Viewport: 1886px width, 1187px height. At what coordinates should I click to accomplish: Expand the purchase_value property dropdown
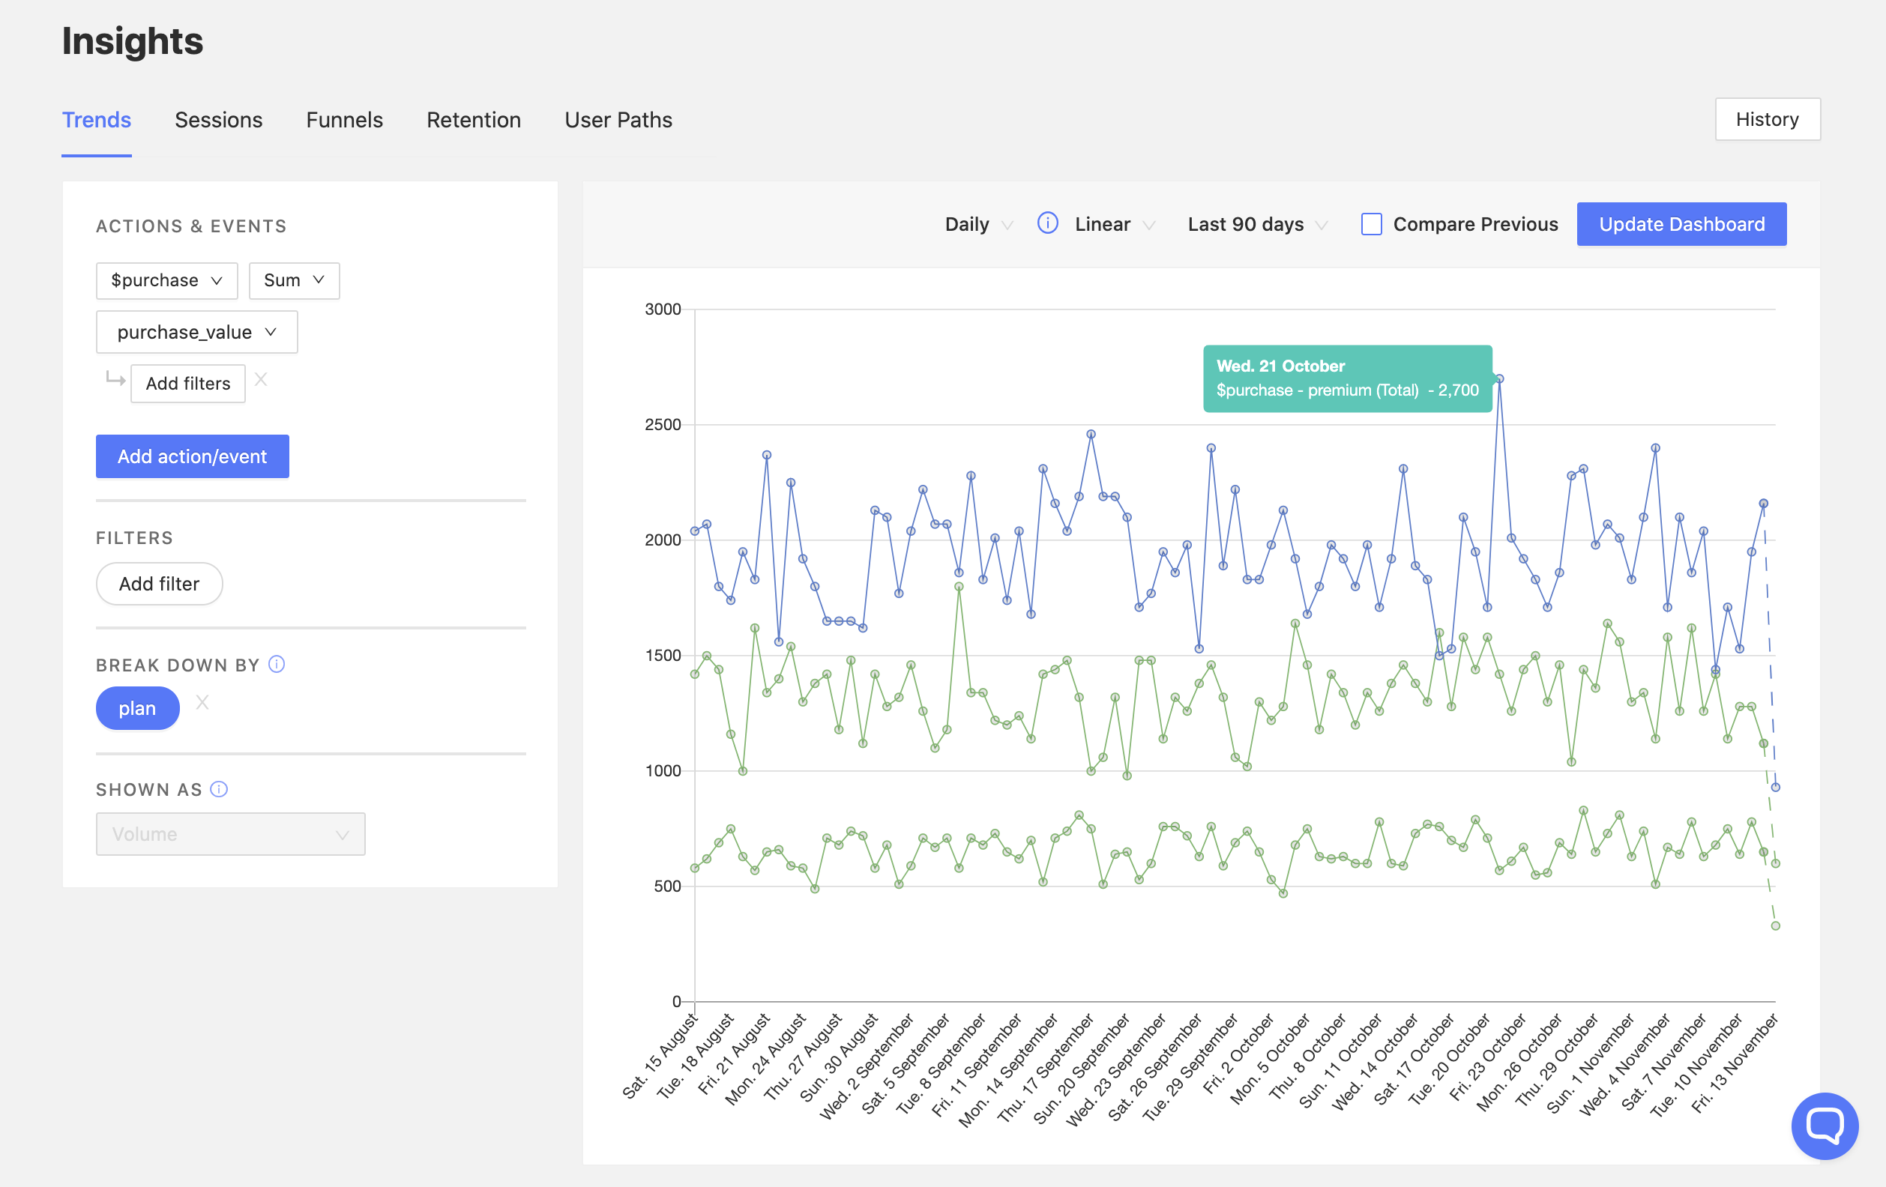point(196,332)
